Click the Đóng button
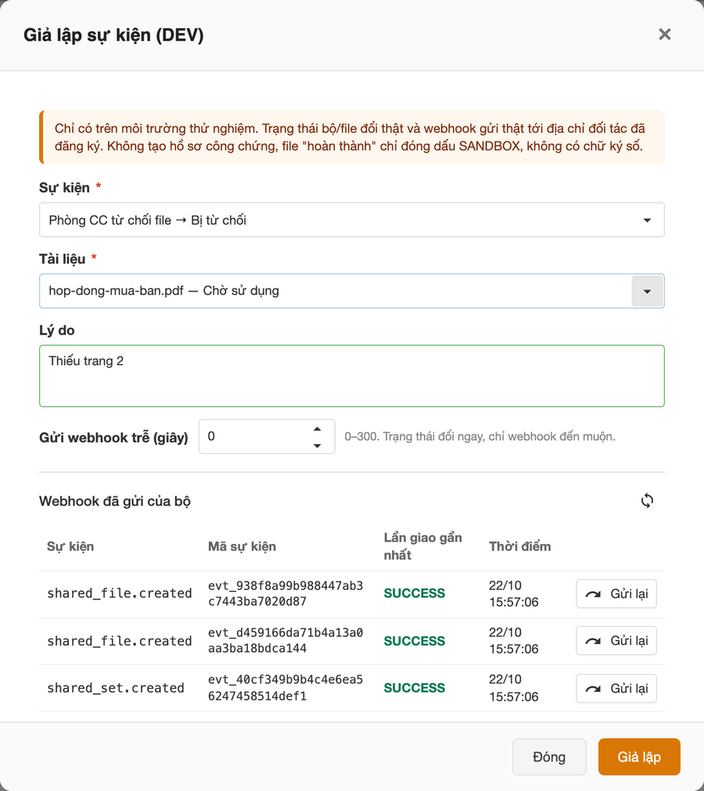The width and height of the screenshot is (704, 791). pos(549,757)
